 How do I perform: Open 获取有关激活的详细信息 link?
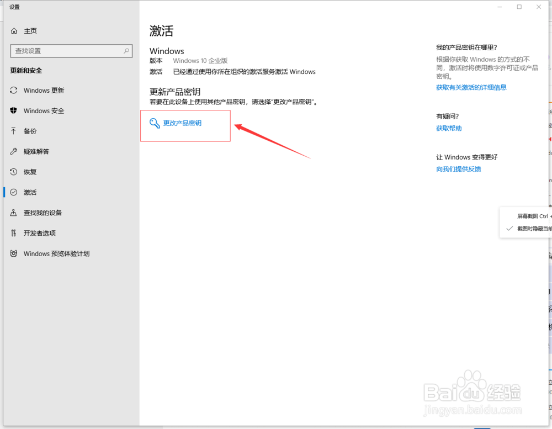coord(471,87)
